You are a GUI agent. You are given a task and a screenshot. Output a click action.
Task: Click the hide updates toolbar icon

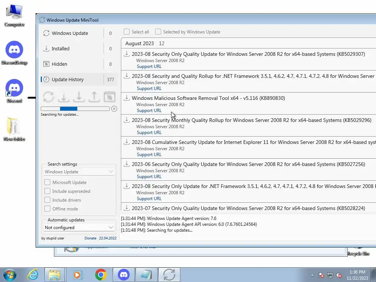(x=109, y=97)
